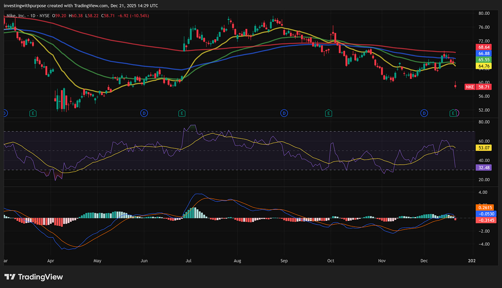
Task: Click the Oct label on time axis
Action: [331, 261]
